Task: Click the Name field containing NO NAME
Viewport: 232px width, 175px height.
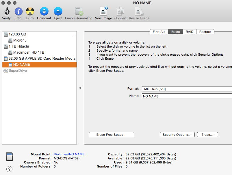Action: point(187,96)
